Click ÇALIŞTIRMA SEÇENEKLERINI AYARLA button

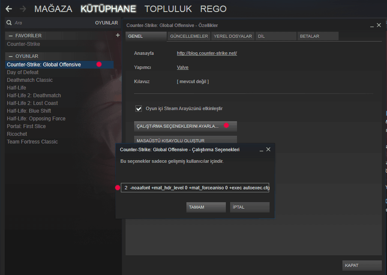(x=185, y=126)
